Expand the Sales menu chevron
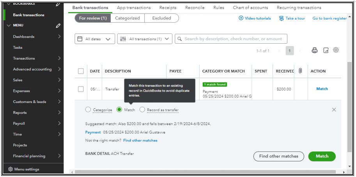The height and width of the screenshot is (177, 356). pos(59,80)
